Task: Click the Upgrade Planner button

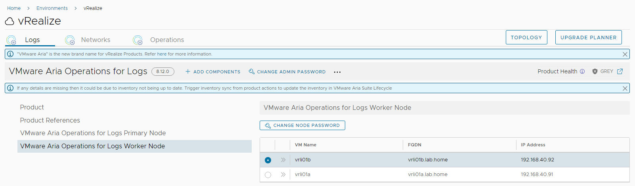Action: click(588, 37)
